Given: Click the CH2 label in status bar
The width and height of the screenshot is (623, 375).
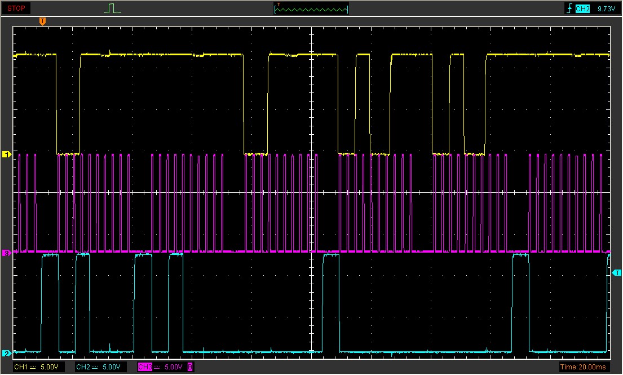Looking at the screenshot, I should click(x=83, y=367).
